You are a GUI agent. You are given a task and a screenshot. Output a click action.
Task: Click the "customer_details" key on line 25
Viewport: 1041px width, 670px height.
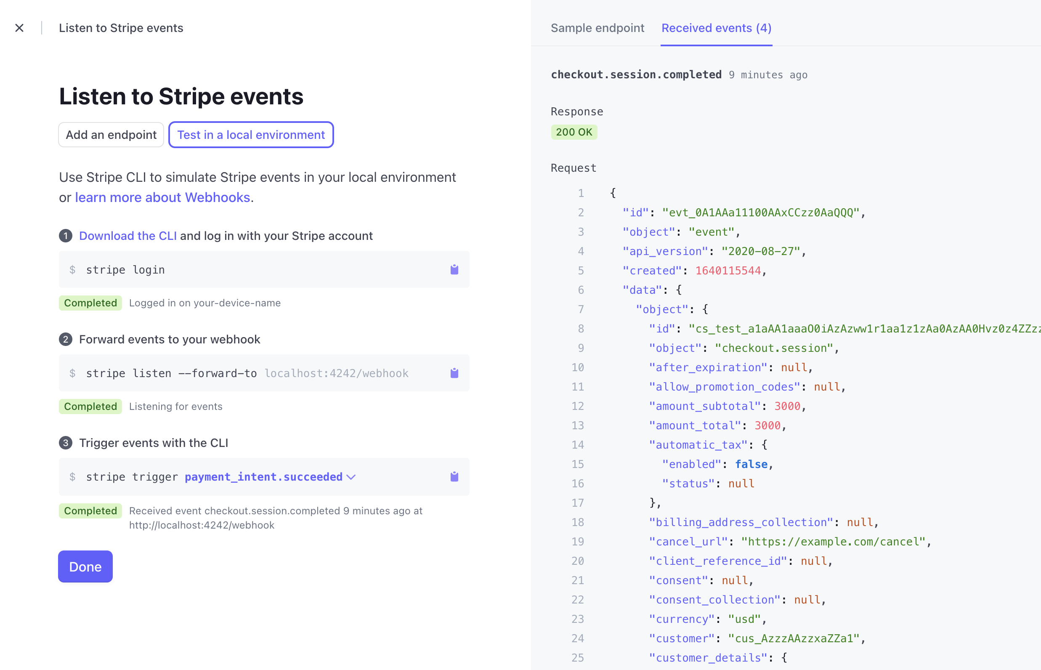coord(708,657)
